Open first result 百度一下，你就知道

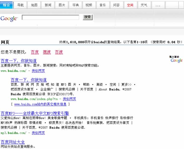19,61
